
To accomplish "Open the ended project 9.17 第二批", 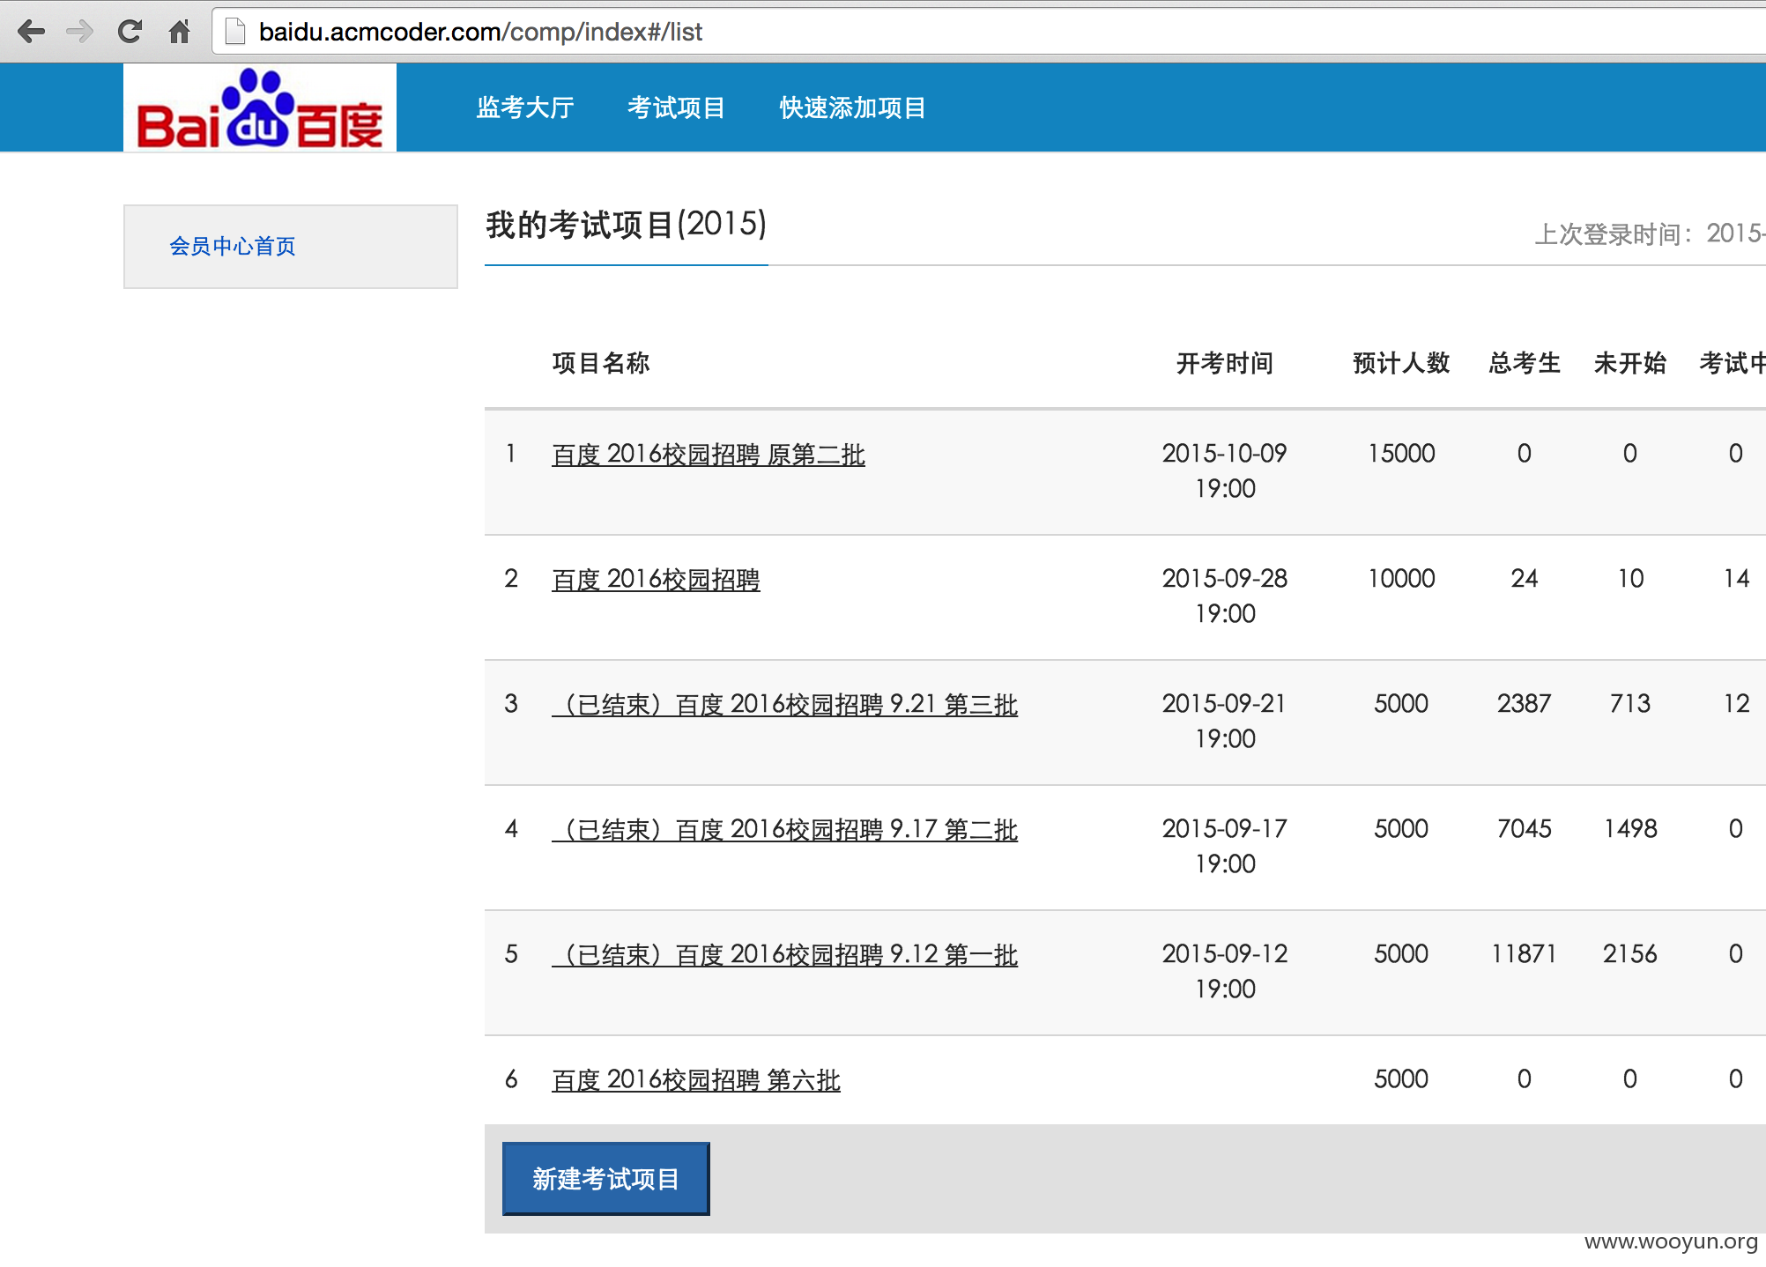I will [x=784, y=830].
